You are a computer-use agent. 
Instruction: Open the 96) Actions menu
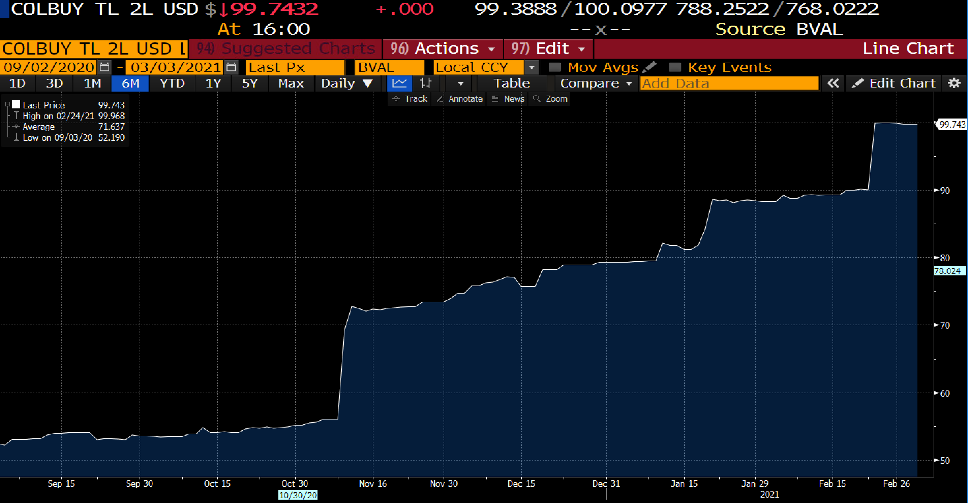pyautogui.click(x=442, y=48)
